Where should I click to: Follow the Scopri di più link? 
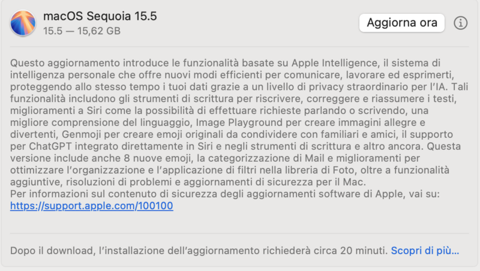pos(425,251)
